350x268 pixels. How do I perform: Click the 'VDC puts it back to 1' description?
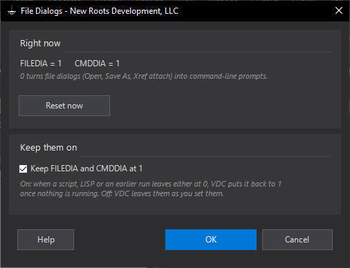151,189
